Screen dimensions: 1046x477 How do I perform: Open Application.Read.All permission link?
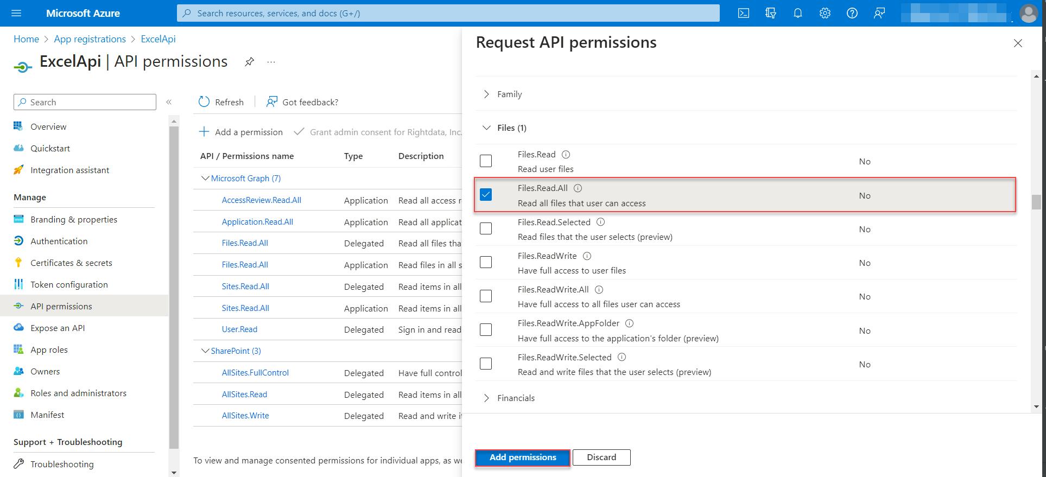coord(257,222)
